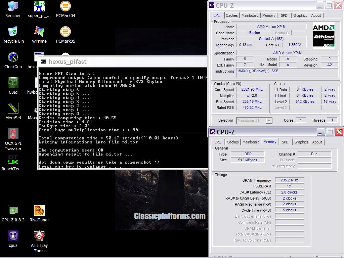Viewport: 344px width, 258px height.
Task: Click the DRAM Frequency 235.2 MHz value
Action: (289, 180)
